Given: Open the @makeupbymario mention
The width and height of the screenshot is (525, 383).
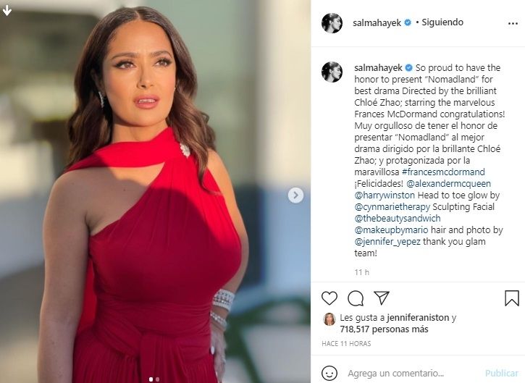Looking at the screenshot, I should click(391, 230).
